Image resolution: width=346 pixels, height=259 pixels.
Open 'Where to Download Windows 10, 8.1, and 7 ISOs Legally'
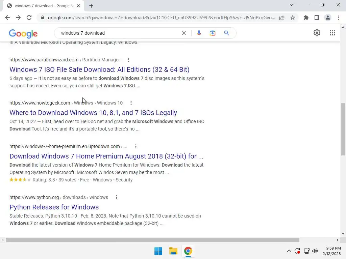click(x=93, y=113)
